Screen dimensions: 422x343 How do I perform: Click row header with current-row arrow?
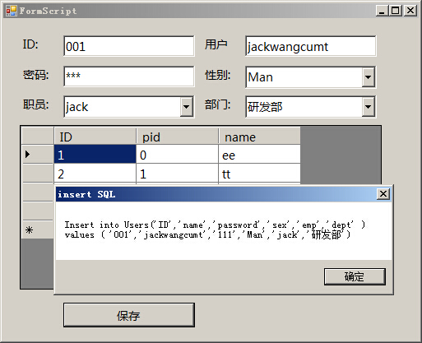pos(38,155)
